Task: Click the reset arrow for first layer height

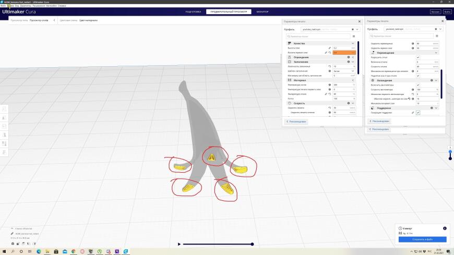Action: (329, 53)
